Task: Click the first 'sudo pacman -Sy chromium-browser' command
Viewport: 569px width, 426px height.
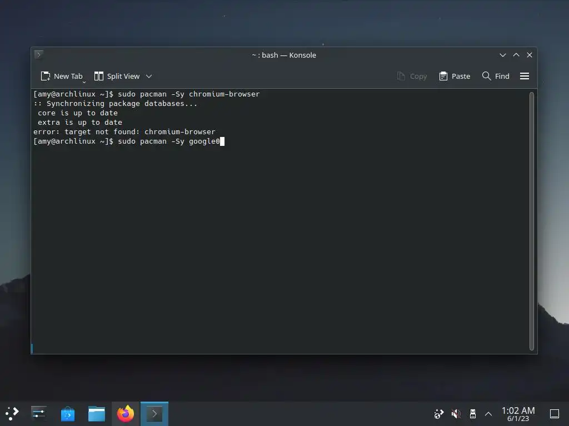Action: pos(189,94)
